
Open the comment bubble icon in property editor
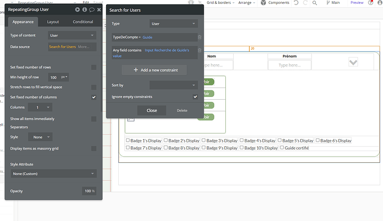[x=92, y=10]
